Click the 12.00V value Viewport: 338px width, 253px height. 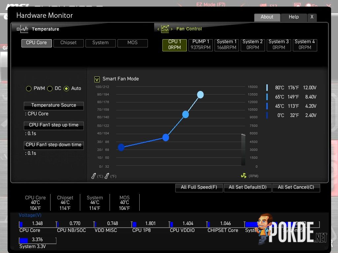[310, 88]
